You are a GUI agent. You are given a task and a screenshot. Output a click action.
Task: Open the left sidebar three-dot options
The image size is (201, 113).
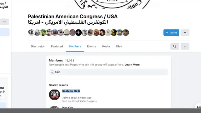(4, 22)
